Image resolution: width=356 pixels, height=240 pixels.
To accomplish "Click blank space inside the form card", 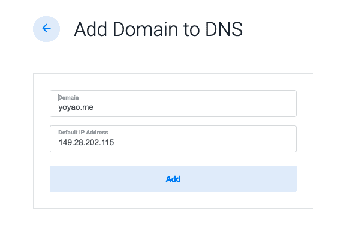I will 173,200.
